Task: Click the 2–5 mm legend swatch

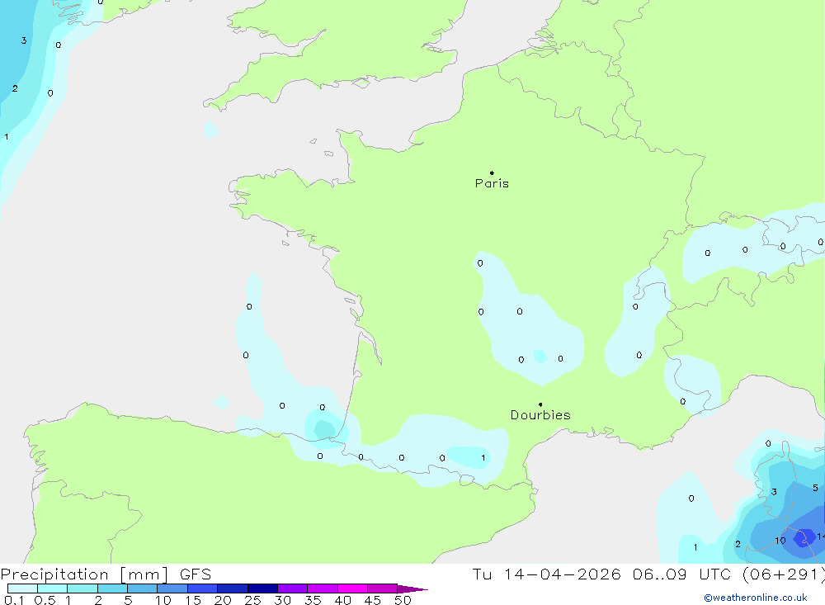Action: pos(112,588)
